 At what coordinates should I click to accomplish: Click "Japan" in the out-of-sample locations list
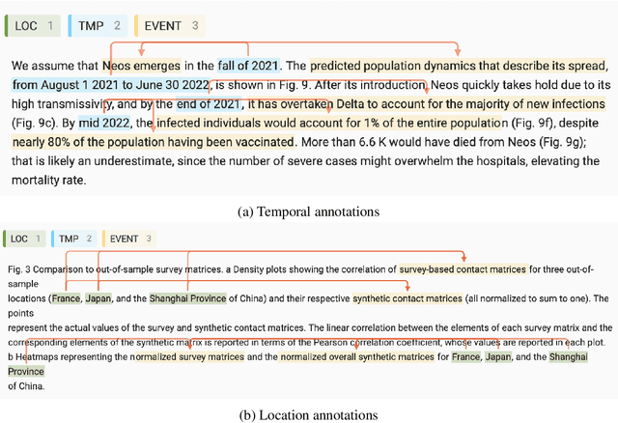click(x=99, y=298)
